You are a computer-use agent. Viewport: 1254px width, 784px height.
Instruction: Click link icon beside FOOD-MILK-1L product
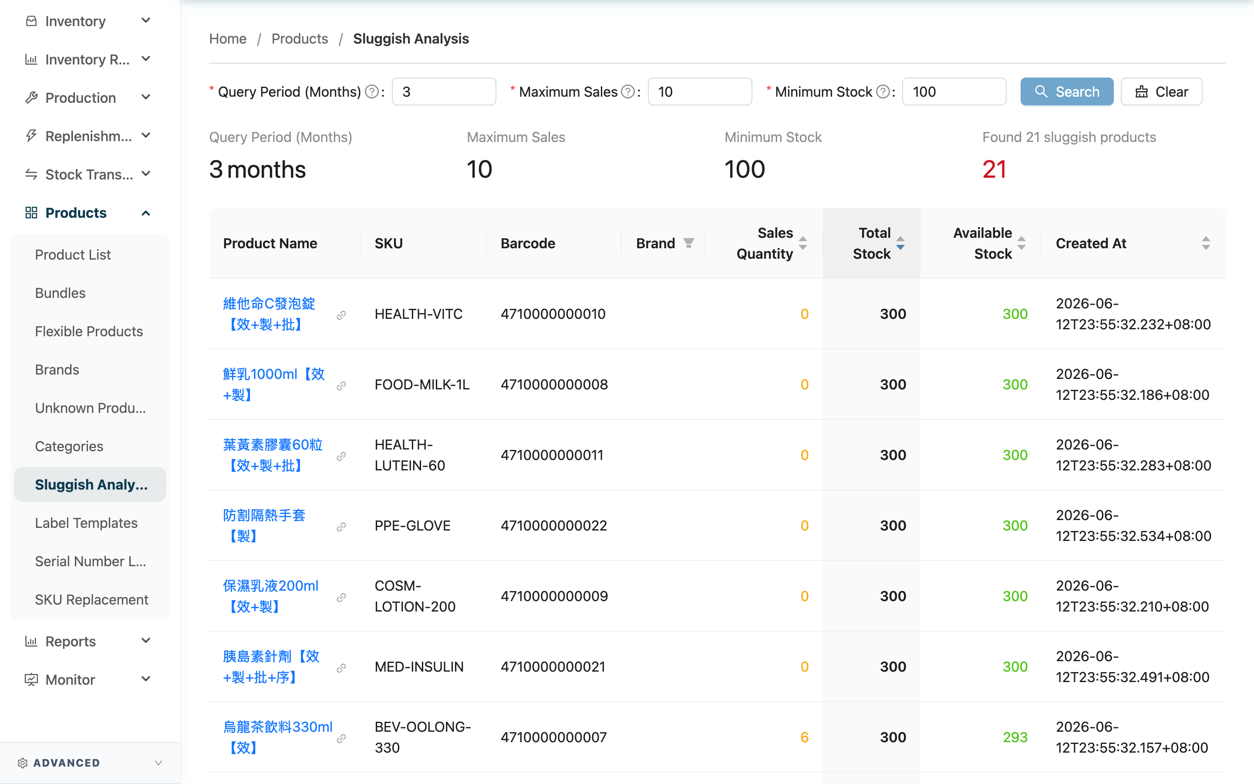[341, 386]
